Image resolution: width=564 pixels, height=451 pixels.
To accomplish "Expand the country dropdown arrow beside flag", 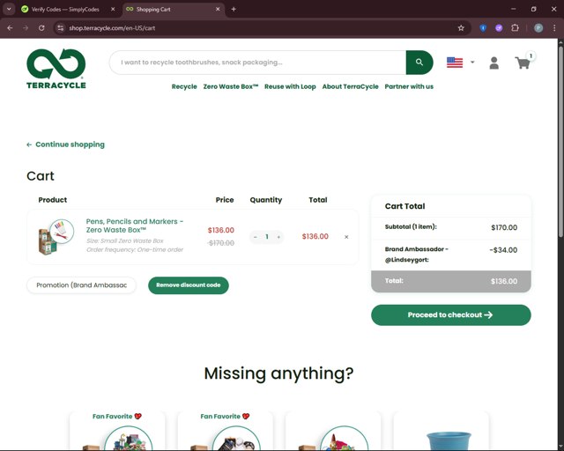I will (472, 63).
